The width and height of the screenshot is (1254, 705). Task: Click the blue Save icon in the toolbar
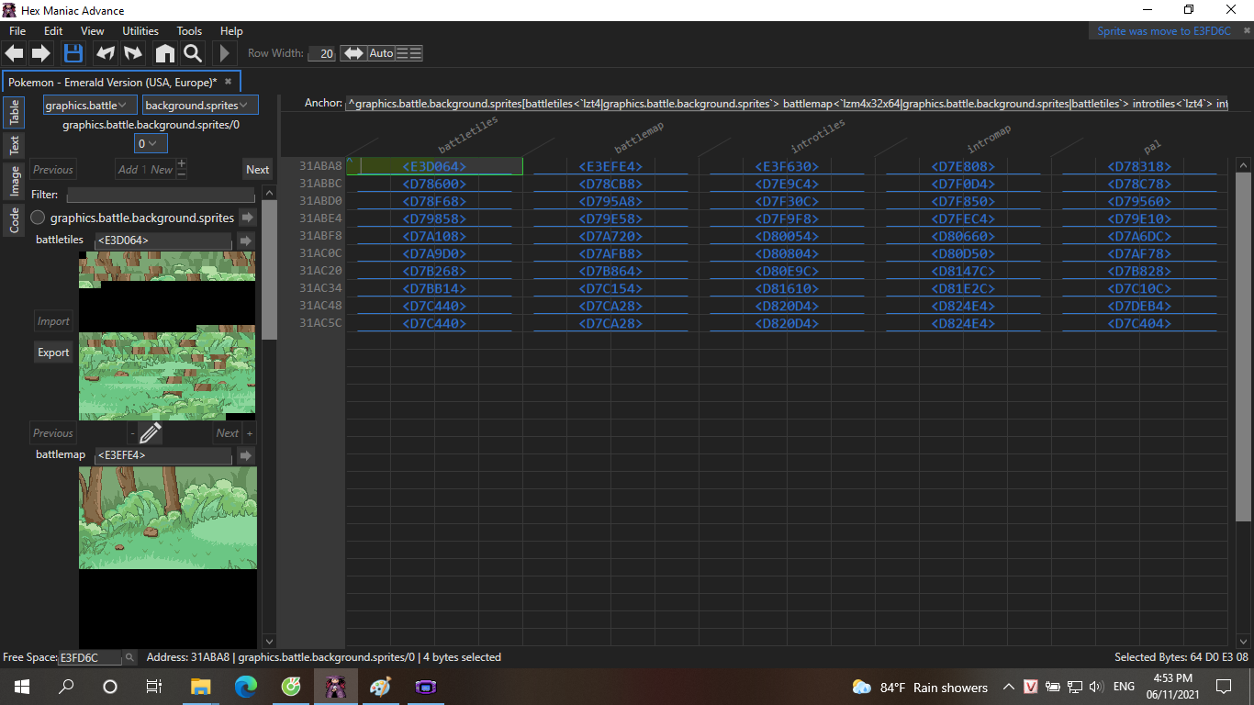click(73, 53)
